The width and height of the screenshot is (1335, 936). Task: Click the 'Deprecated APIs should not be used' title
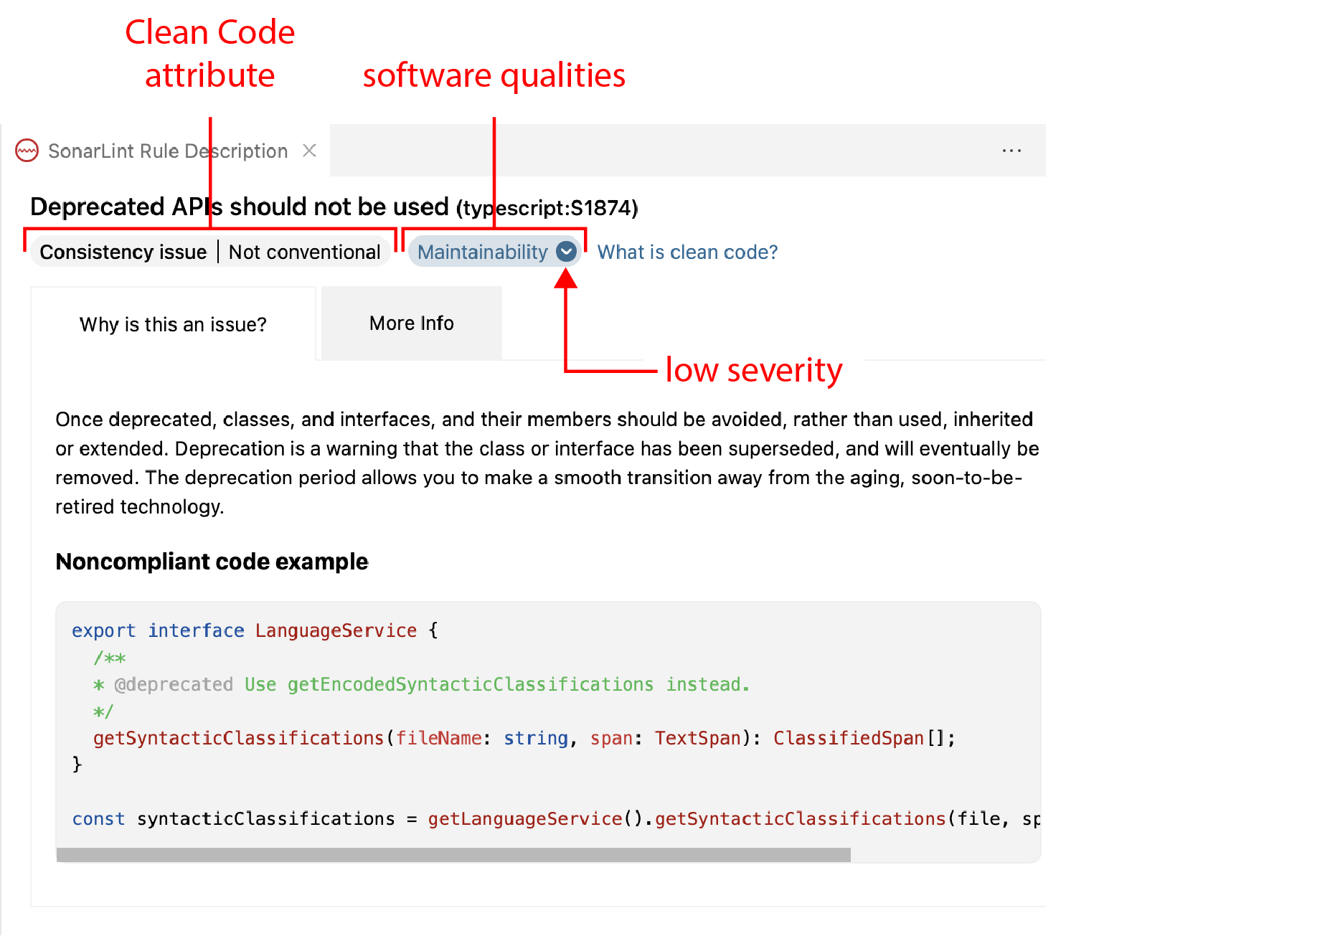click(240, 207)
